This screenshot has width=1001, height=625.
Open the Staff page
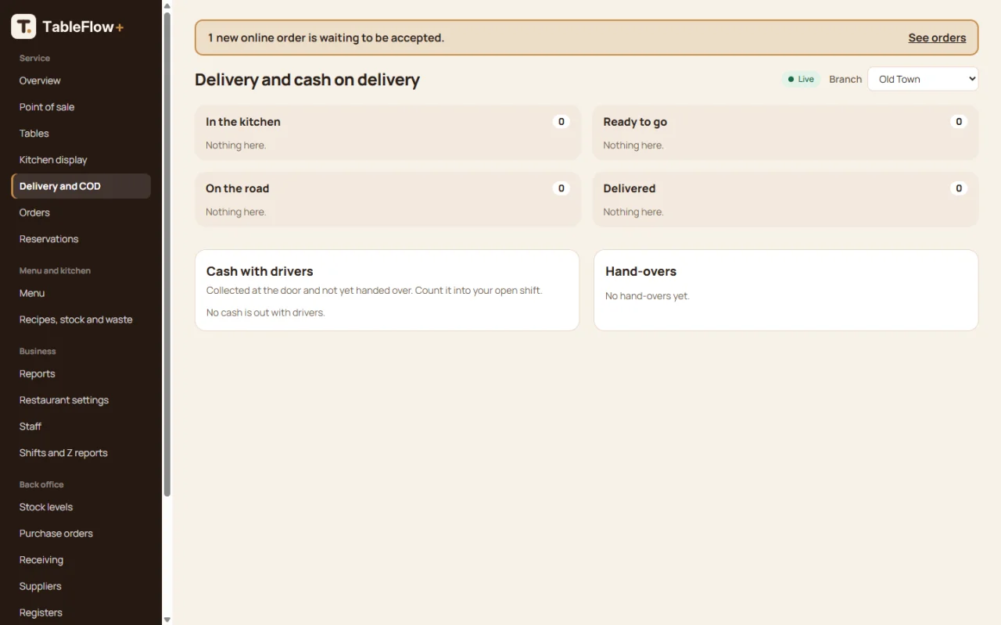point(81,427)
